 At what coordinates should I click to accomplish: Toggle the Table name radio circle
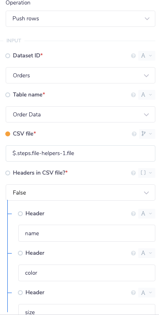[8, 95]
